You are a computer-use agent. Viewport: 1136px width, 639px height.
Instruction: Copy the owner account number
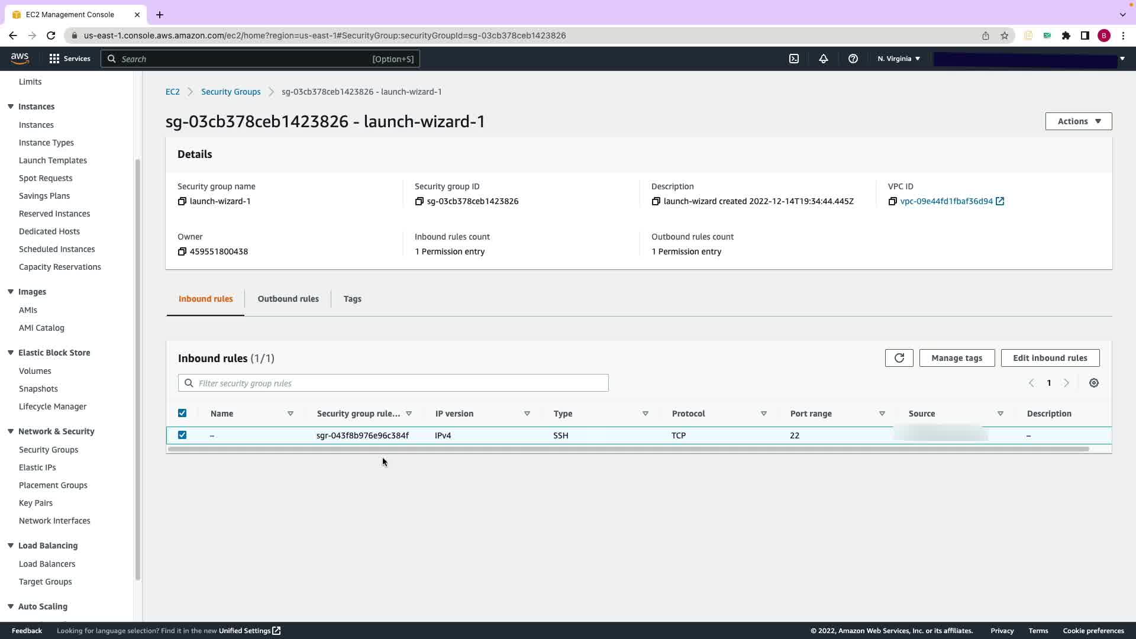point(182,251)
